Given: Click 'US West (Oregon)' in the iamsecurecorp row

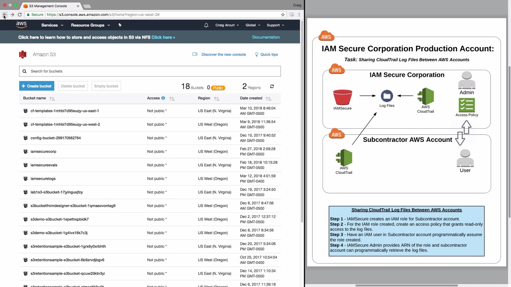Looking at the screenshot, I should (213, 151).
